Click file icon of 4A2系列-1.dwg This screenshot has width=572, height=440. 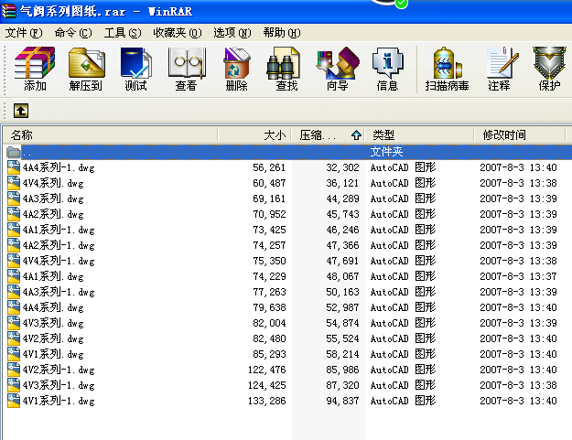coord(14,245)
